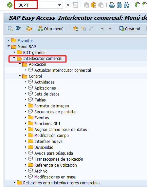Click the Delete Favorites star icon
Image resolution: width=147 pixels, height=187 pixels.
click(x=83, y=29)
